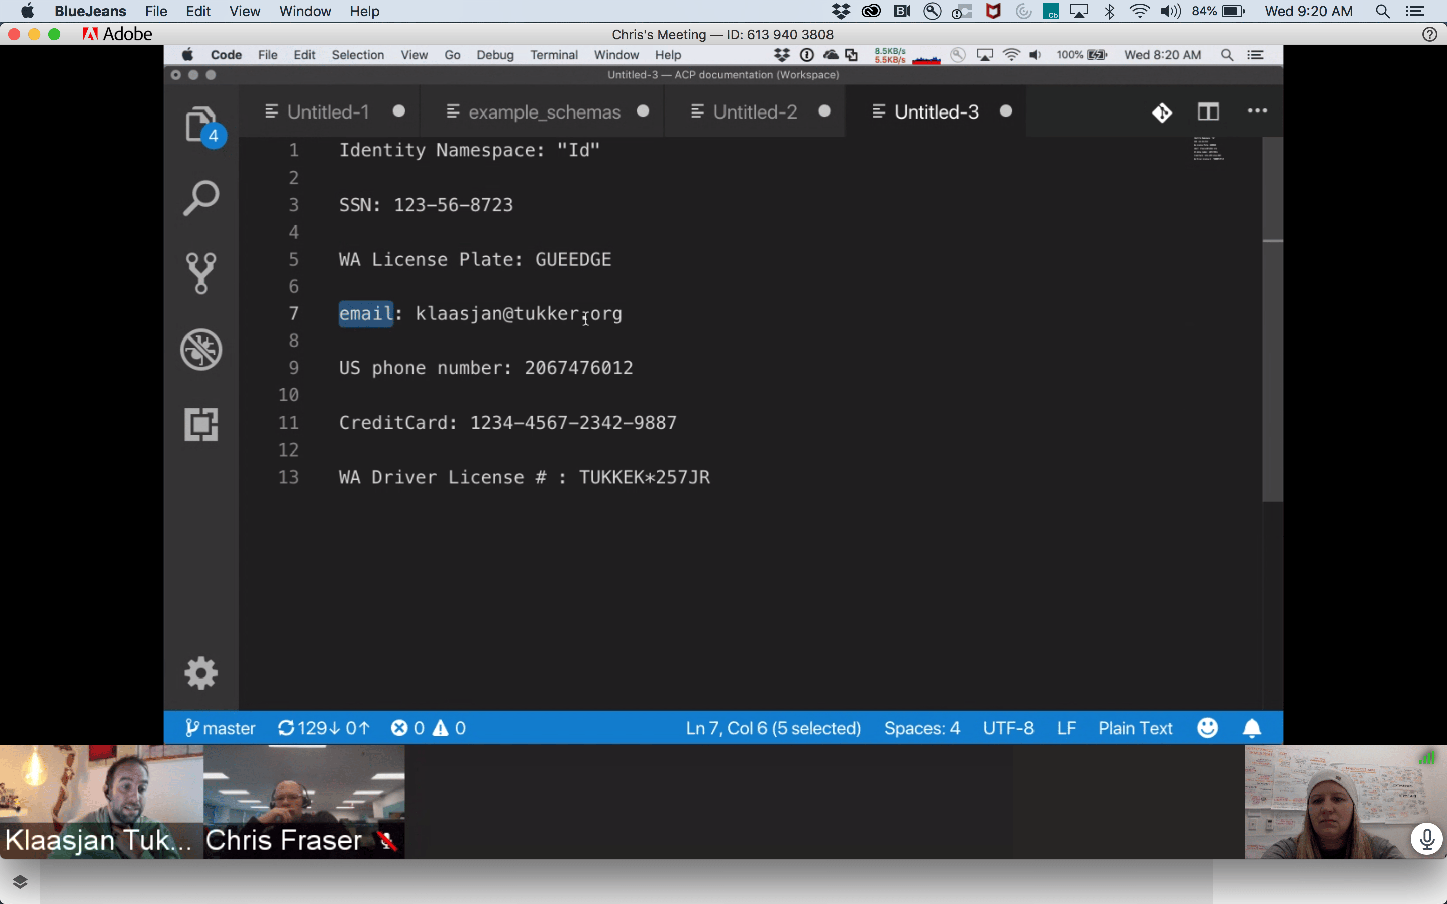The width and height of the screenshot is (1447, 904).
Task: Open the Search magnifier in activity bar
Action: [x=201, y=198]
